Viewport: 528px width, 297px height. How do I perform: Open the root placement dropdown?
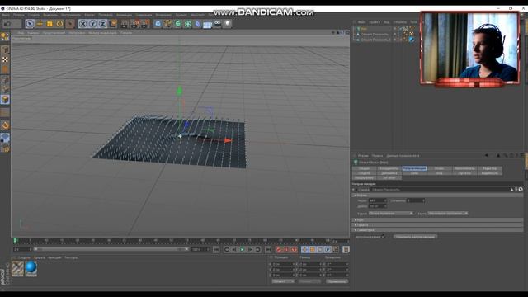(x=391, y=214)
